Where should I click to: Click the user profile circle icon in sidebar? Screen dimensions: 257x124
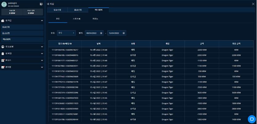3,47
